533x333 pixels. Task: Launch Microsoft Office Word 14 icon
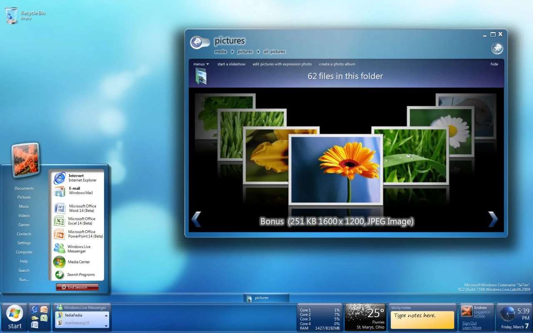pyautogui.click(x=59, y=208)
